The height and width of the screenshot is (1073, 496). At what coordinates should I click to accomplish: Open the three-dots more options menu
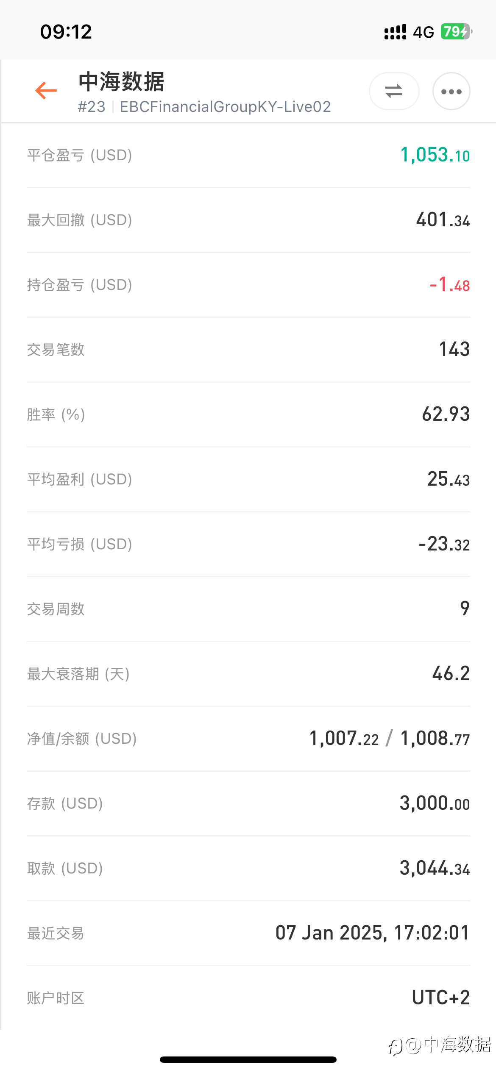451,91
